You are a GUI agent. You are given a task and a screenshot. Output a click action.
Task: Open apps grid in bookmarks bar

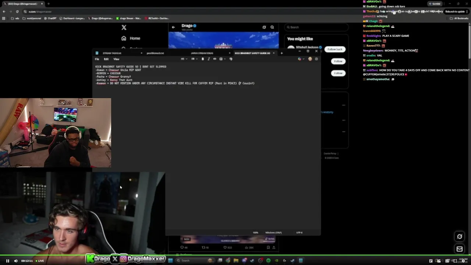click(4, 18)
